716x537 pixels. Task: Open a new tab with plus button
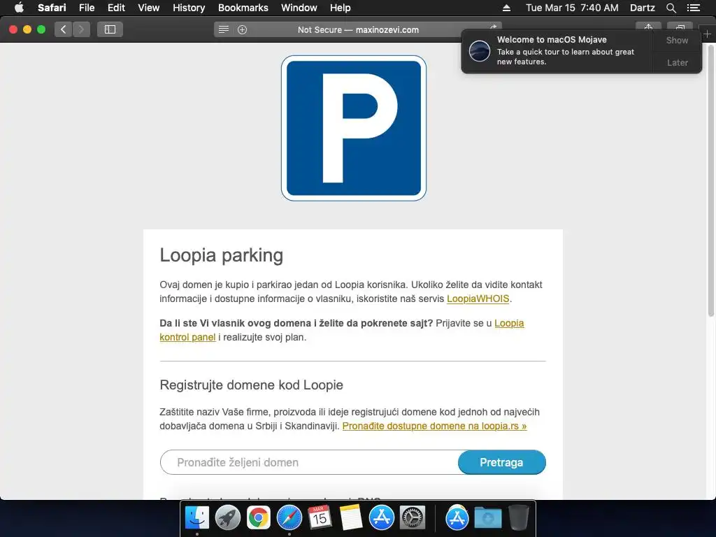point(708,34)
